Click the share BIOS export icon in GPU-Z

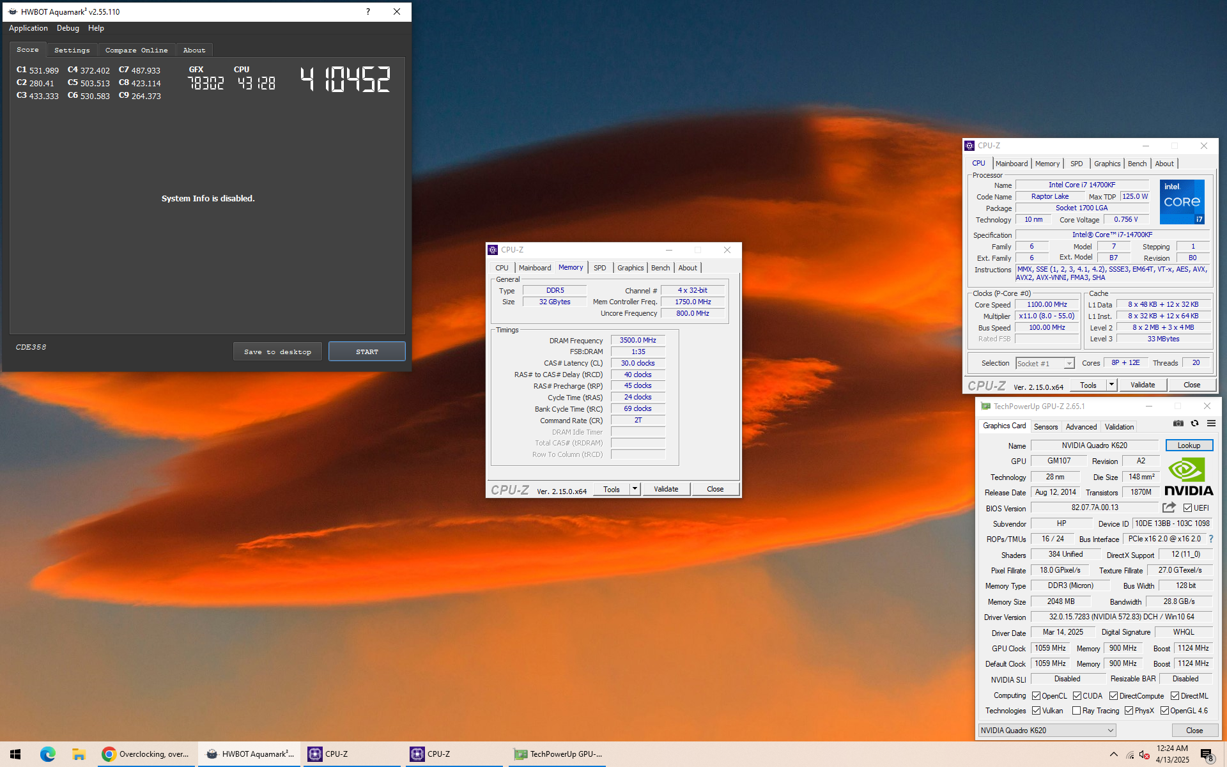[x=1169, y=507]
